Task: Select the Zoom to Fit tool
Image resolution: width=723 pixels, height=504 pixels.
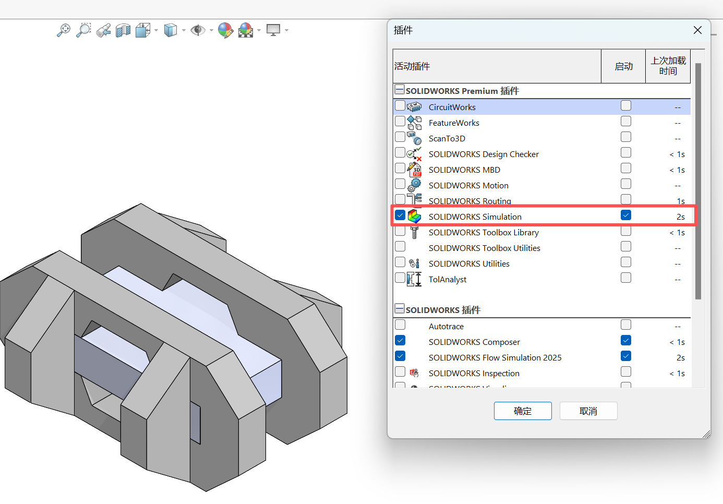Action: [64, 30]
